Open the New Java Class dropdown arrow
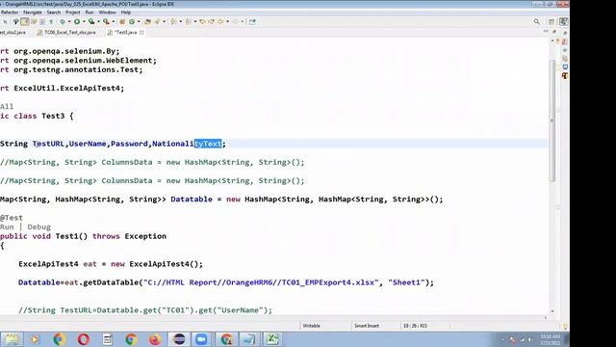Viewport: 616px width, 347px height. pos(139,21)
